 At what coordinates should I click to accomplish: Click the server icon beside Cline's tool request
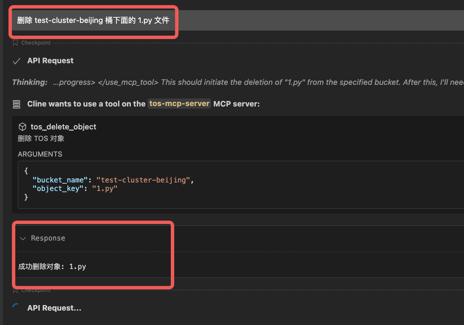(x=17, y=104)
